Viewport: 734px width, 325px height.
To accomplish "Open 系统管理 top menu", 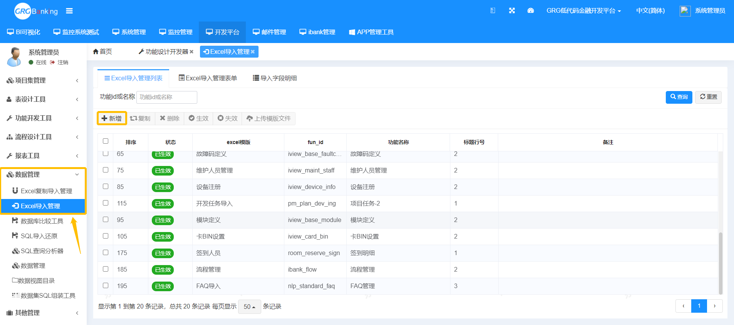I will pyautogui.click(x=129, y=32).
